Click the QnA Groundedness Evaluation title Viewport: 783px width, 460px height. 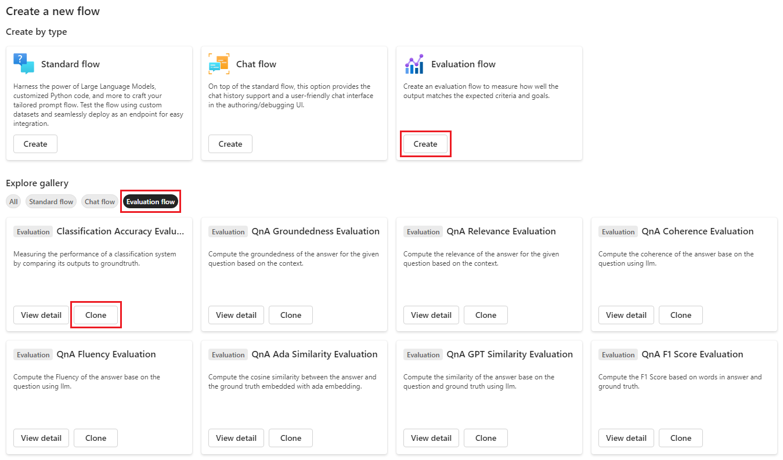pyautogui.click(x=316, y=231)
